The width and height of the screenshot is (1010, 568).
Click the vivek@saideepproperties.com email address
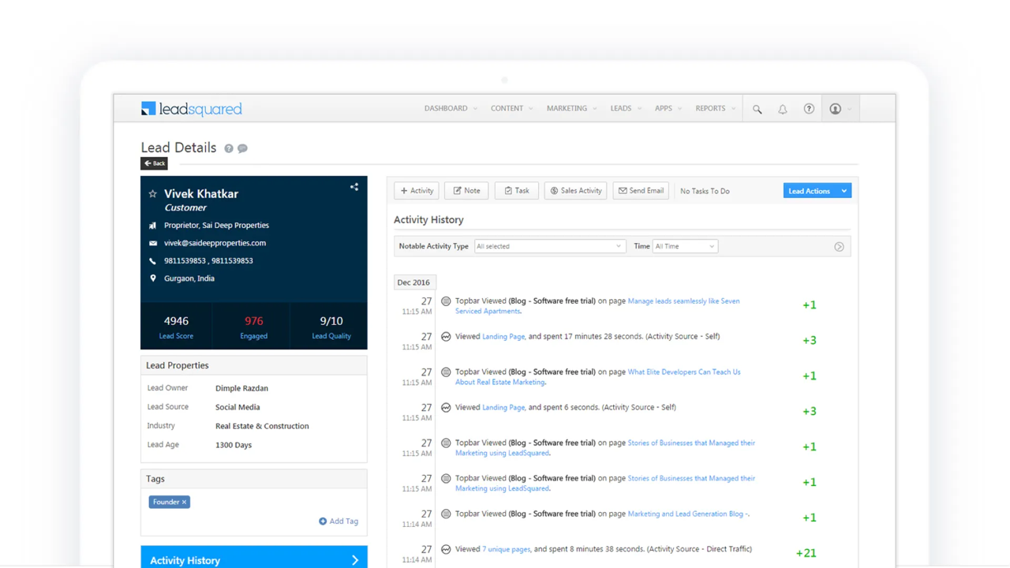point(215,243)
